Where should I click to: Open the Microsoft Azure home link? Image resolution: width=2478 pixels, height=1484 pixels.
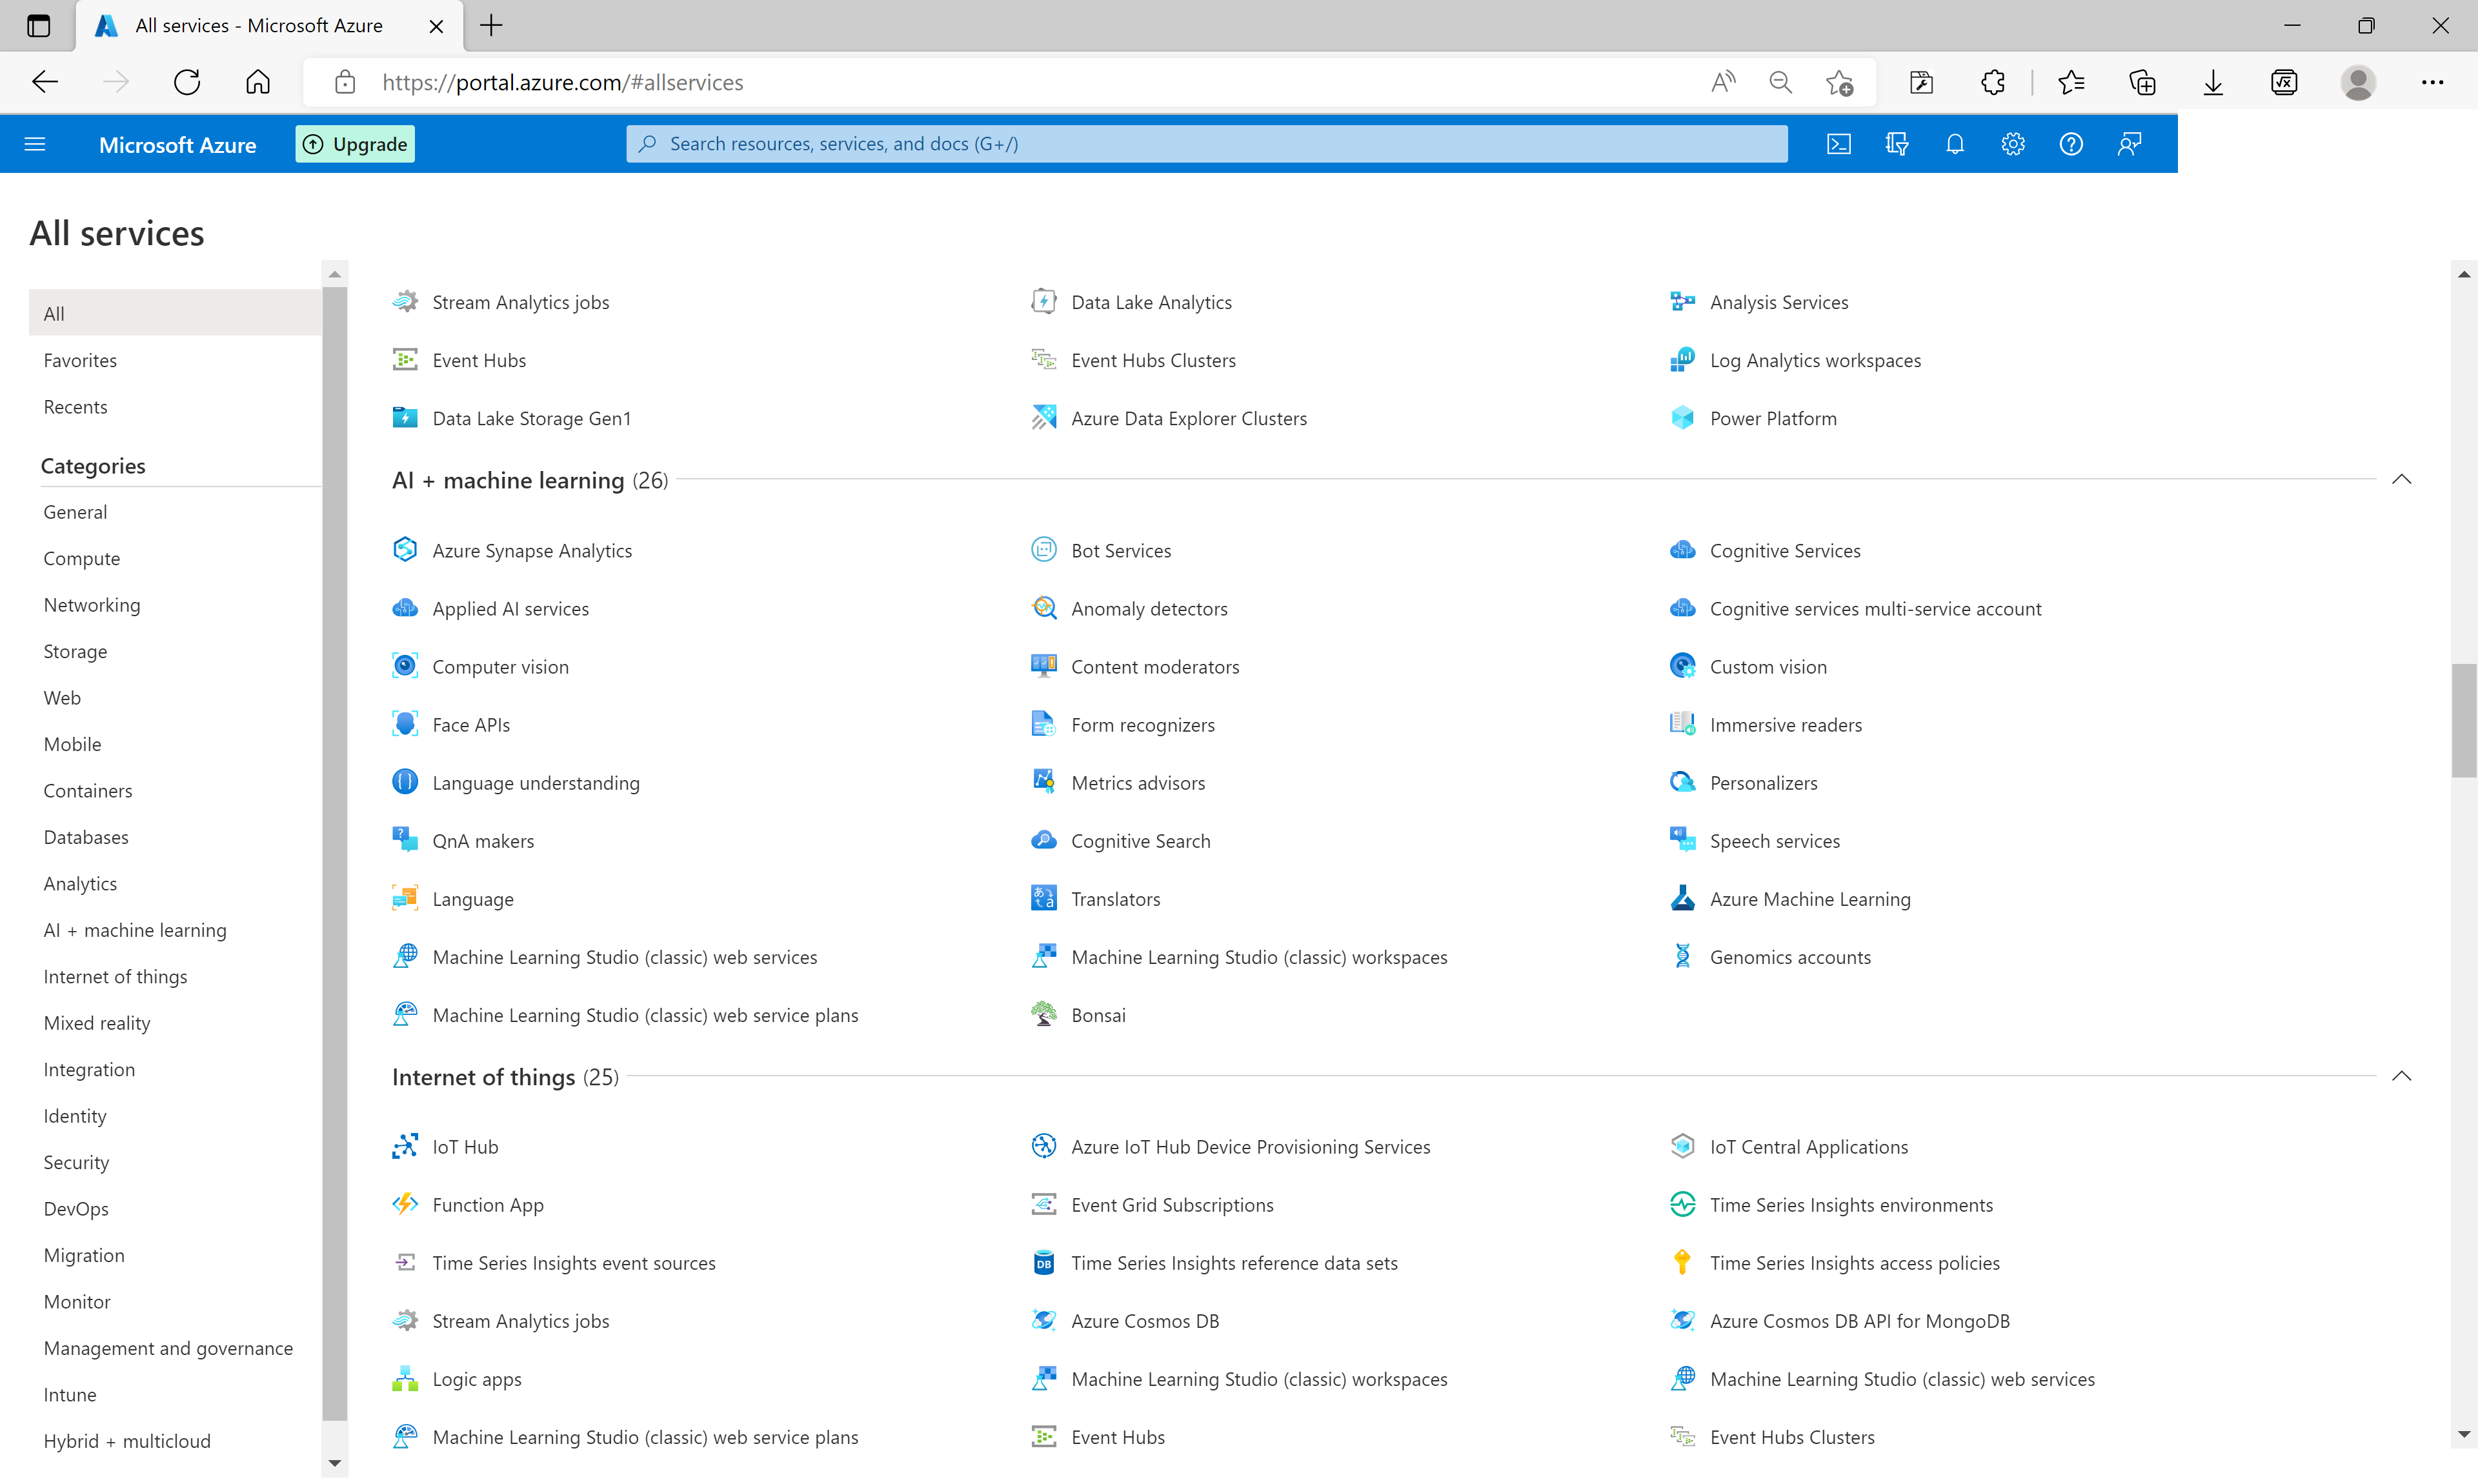(x=177, y=144)
